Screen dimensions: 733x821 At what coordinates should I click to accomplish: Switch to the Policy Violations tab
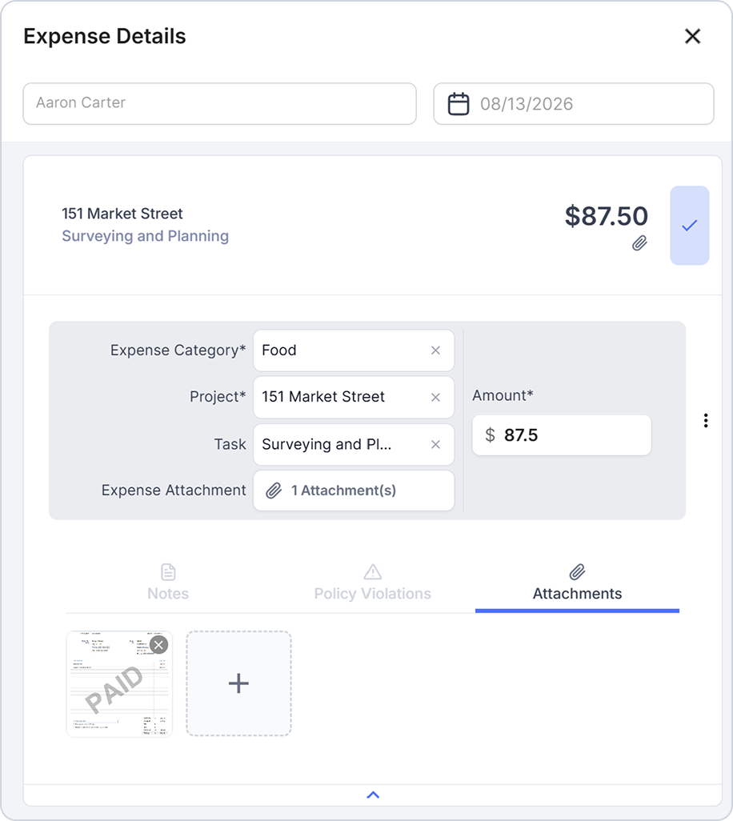tap(373, 583)
